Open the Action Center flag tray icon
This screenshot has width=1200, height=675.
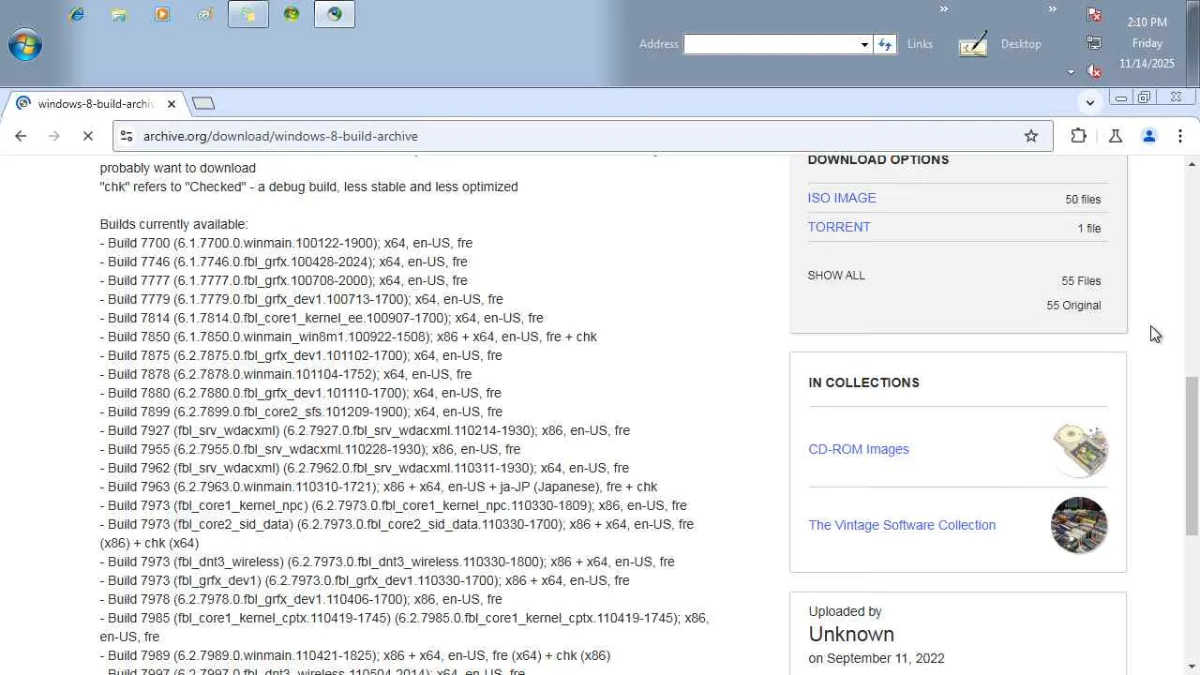1094,14
